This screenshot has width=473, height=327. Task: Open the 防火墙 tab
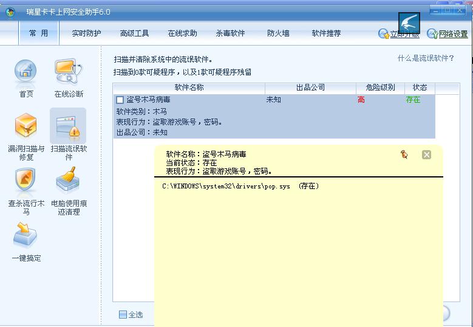(x=278, y=33)
